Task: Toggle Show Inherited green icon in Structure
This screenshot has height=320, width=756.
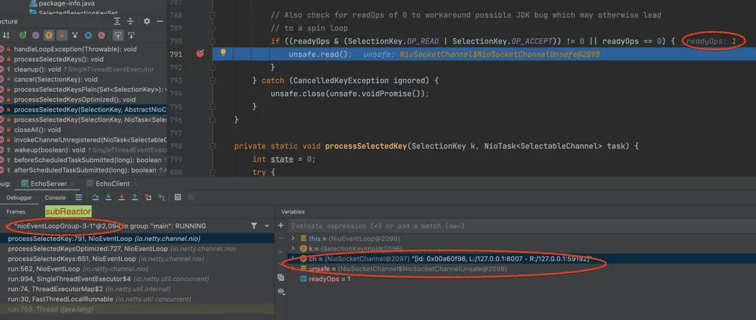Action: 23,35
